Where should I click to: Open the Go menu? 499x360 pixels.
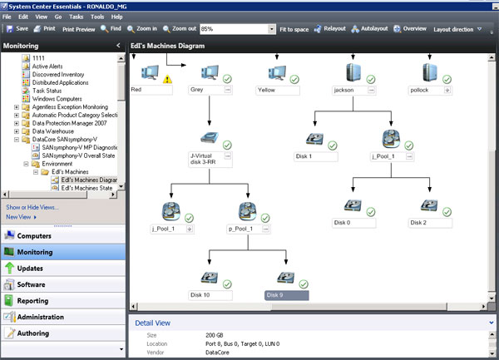[x=58, y=17]
